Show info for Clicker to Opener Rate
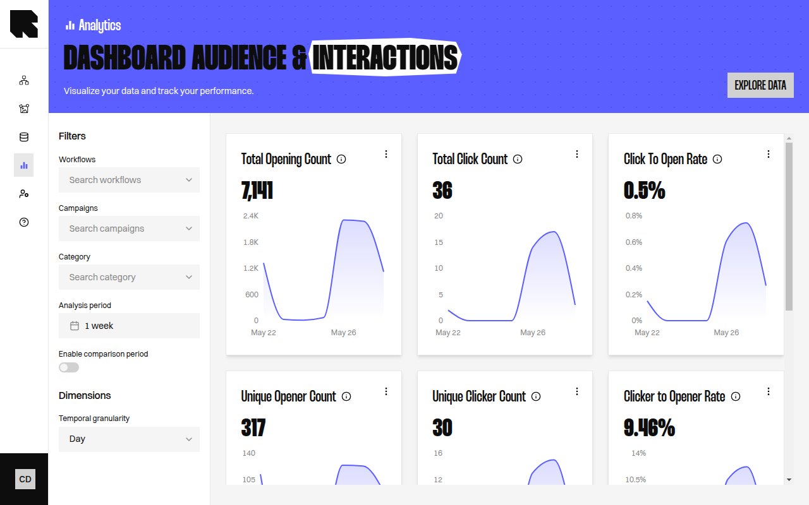The height and width of the screenshot is (505, 809). 736,396
